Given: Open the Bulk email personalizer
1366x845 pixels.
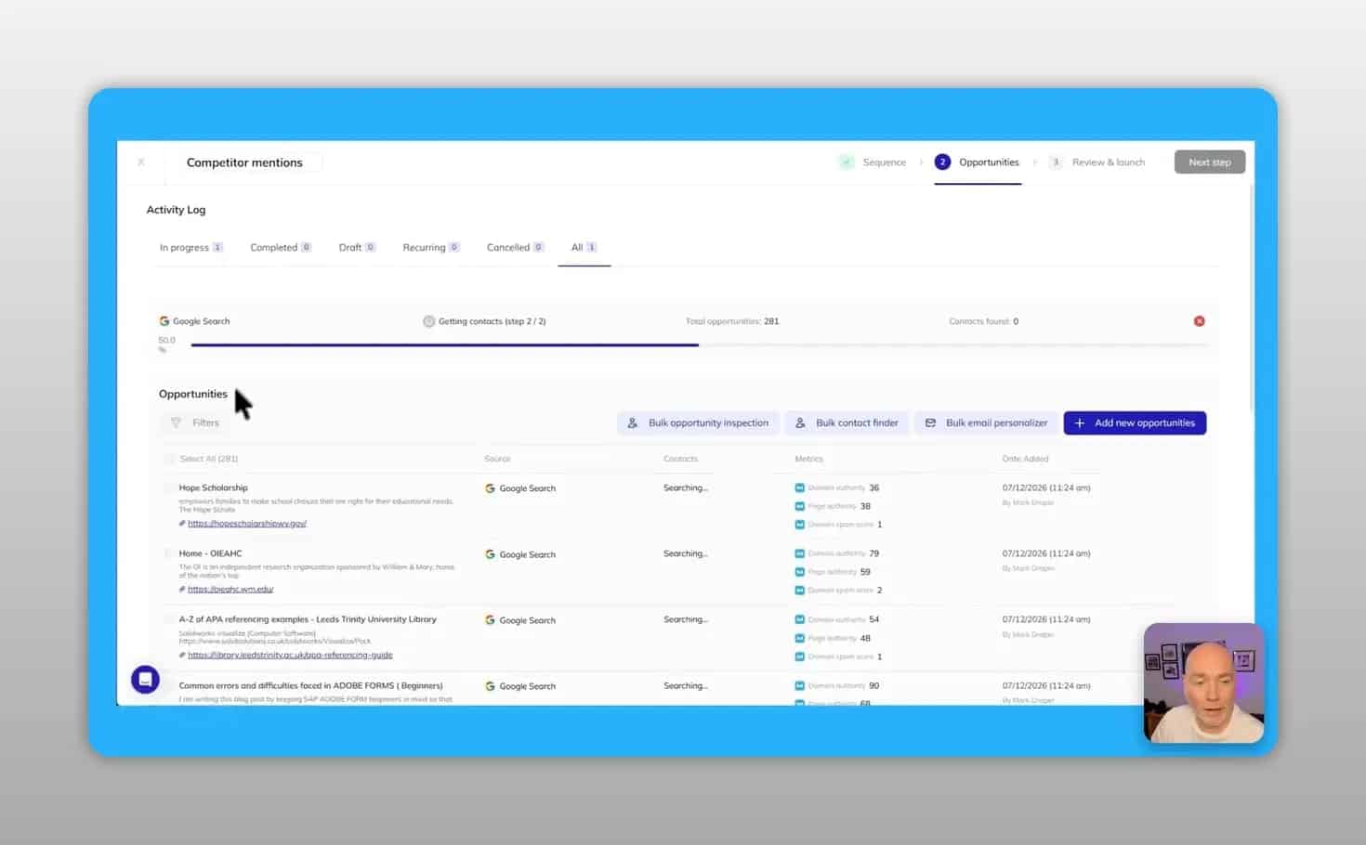Looking at the screenshot, I should pos(986,423).
